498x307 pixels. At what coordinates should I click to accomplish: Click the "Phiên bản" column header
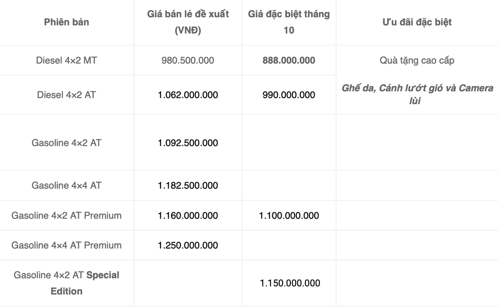coord(67,22)
